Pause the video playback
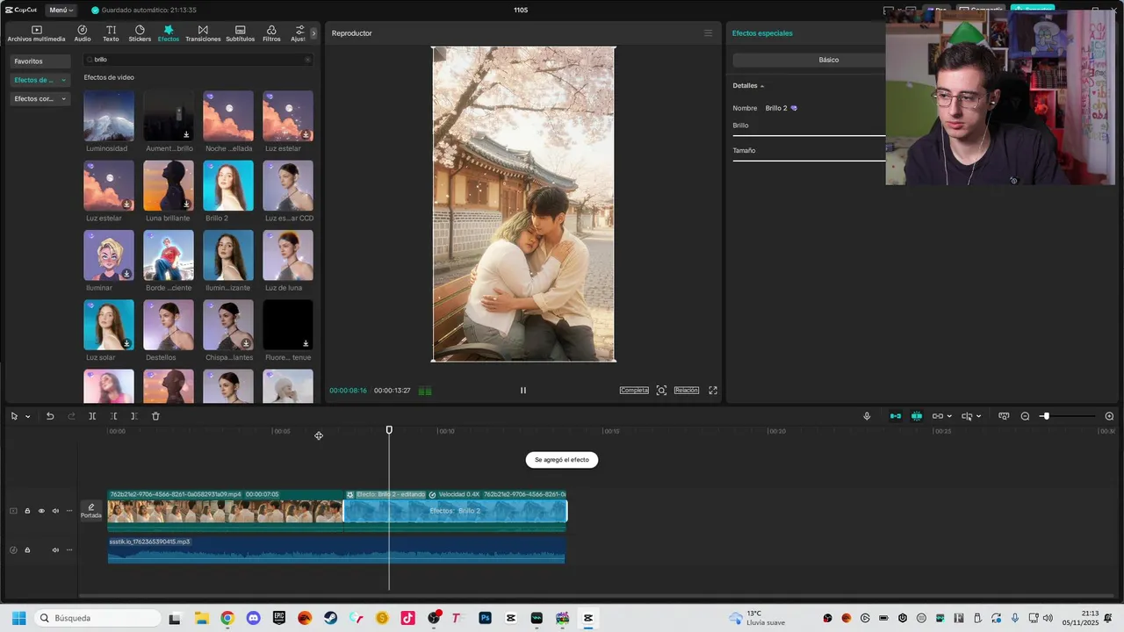The image size is (1124, 632). [x=522, y=391]
